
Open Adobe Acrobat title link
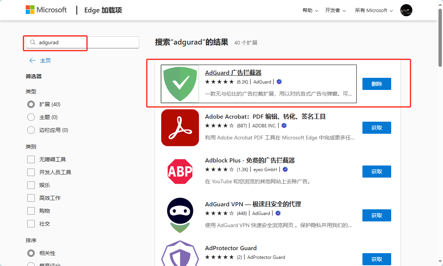[x=265, y=116]
